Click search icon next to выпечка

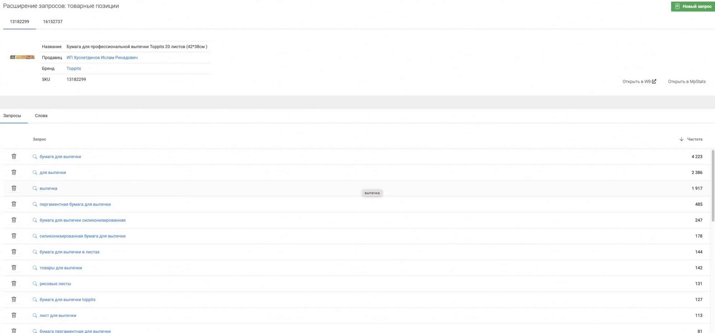pyautogui.click(x=35, y=188)
